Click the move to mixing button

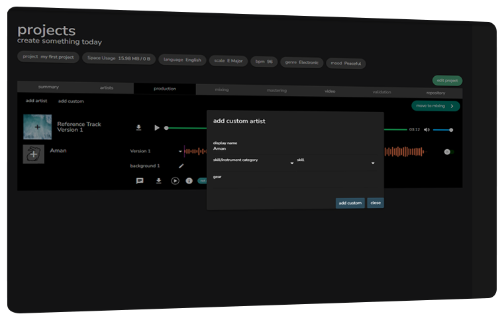coord(435,106)
